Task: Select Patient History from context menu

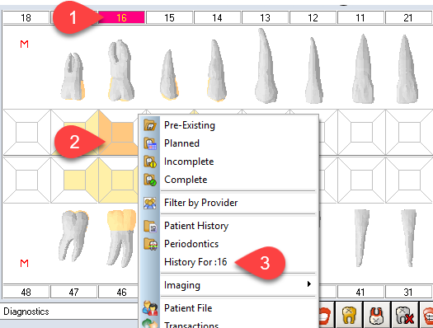Action: [196, 226]
